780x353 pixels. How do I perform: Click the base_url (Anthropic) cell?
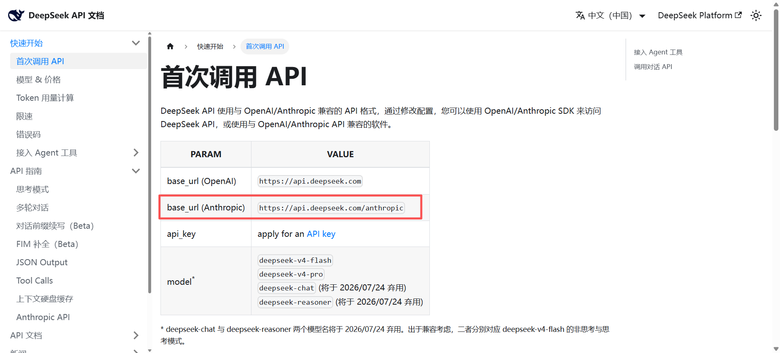(206, 208)
